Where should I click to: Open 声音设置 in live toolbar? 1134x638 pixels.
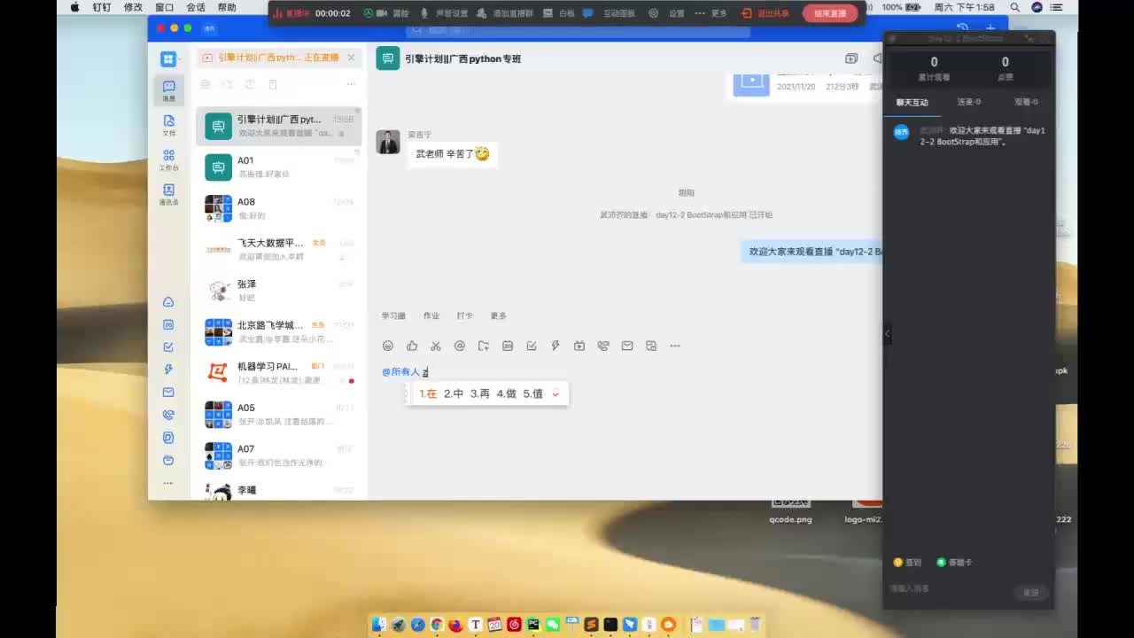[x=445, y=13]
